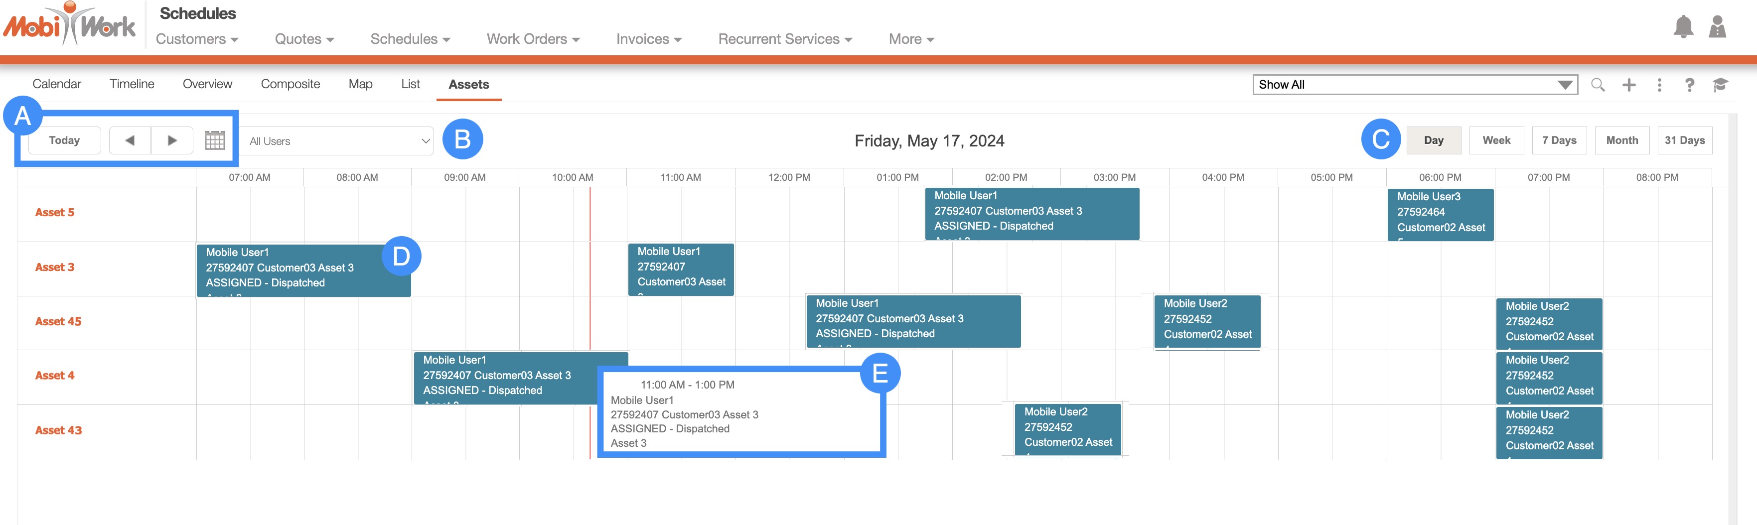Click the plus icon to add schedule
1757x525 pixels.
tap(1629, 85)
